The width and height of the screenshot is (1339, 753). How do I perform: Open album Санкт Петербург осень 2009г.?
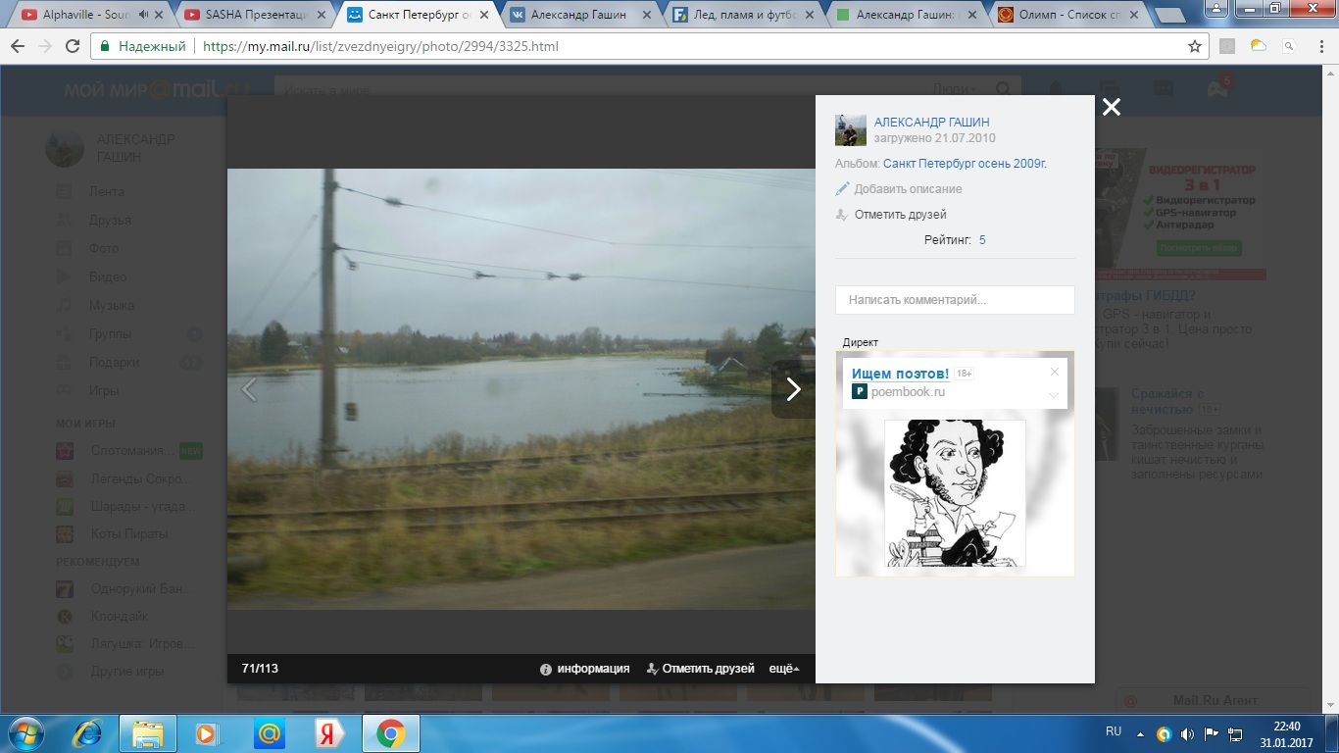tap(965, 164)
